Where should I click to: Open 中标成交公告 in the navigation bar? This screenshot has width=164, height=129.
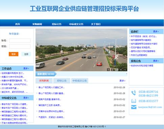pos(76,24)
